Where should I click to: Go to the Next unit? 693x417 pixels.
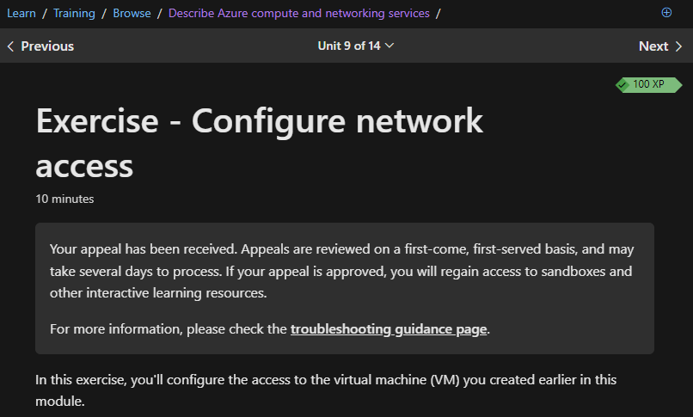point(660,46)
